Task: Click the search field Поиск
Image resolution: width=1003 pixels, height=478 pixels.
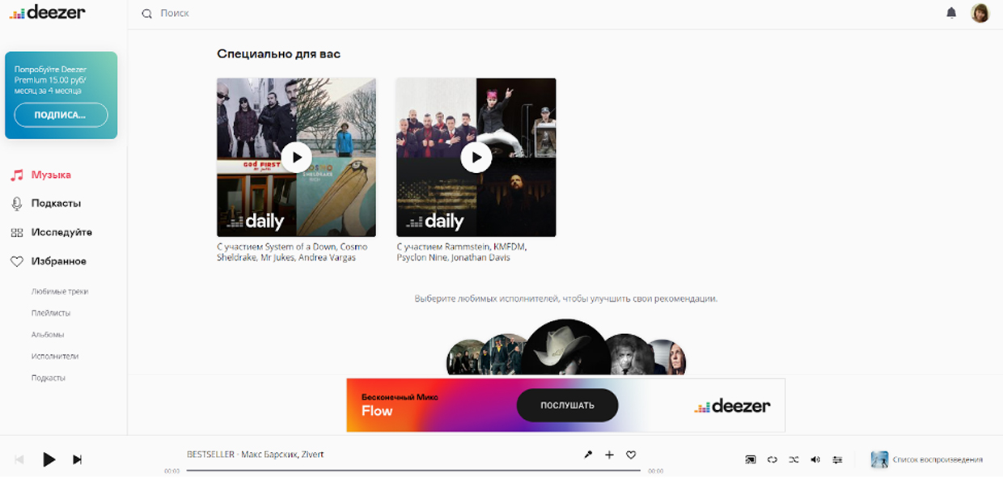Action: coord(324,14)
